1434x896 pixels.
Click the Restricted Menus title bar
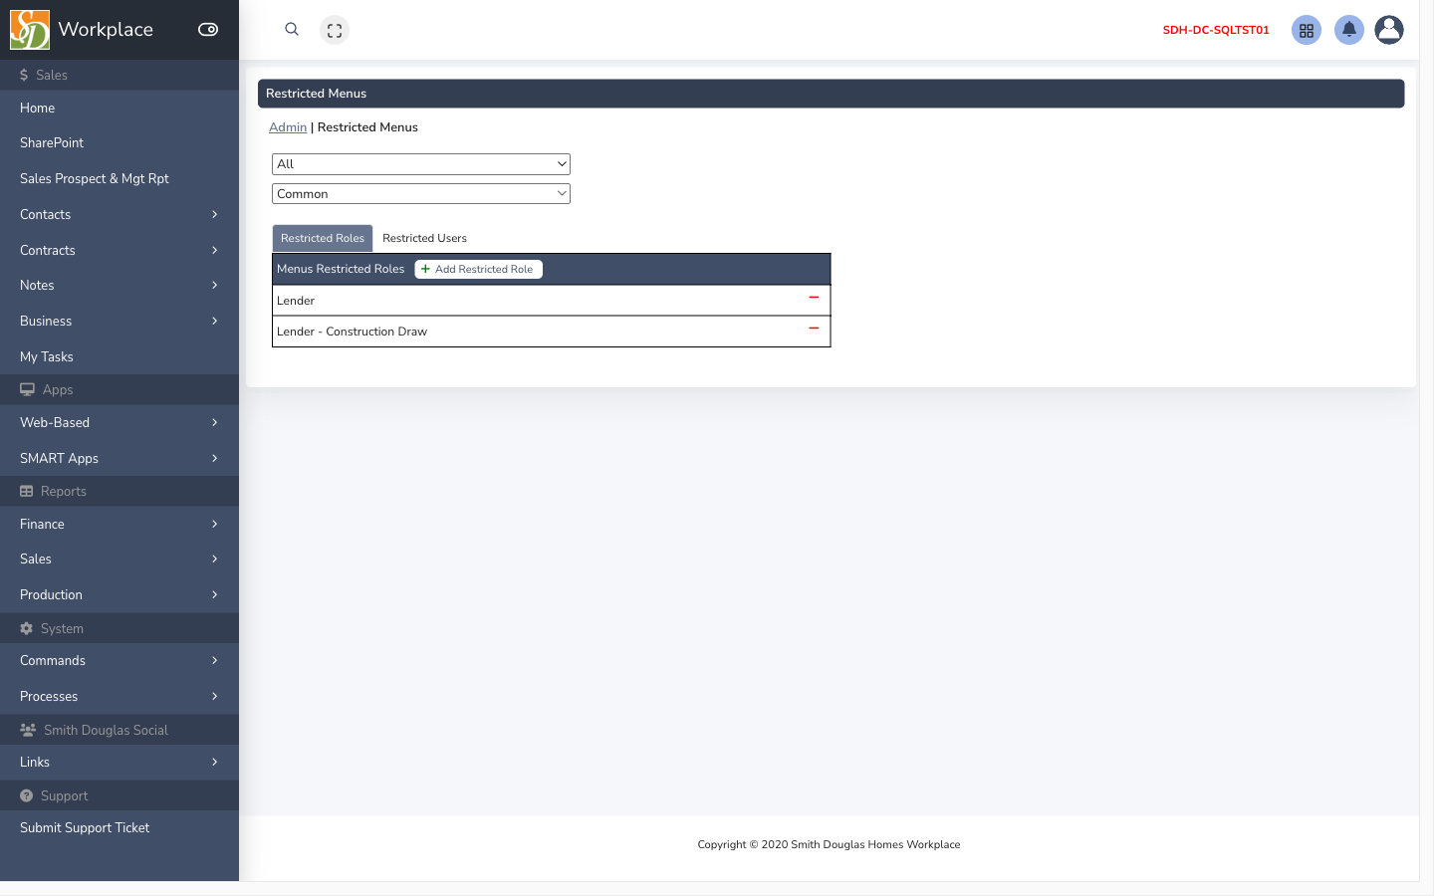[x=831, y=94]
